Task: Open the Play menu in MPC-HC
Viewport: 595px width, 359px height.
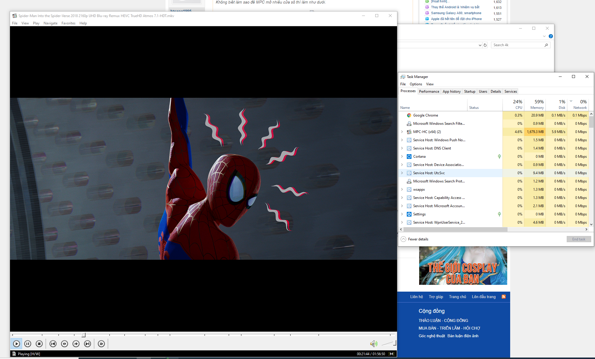Action: tap(36, 23)
